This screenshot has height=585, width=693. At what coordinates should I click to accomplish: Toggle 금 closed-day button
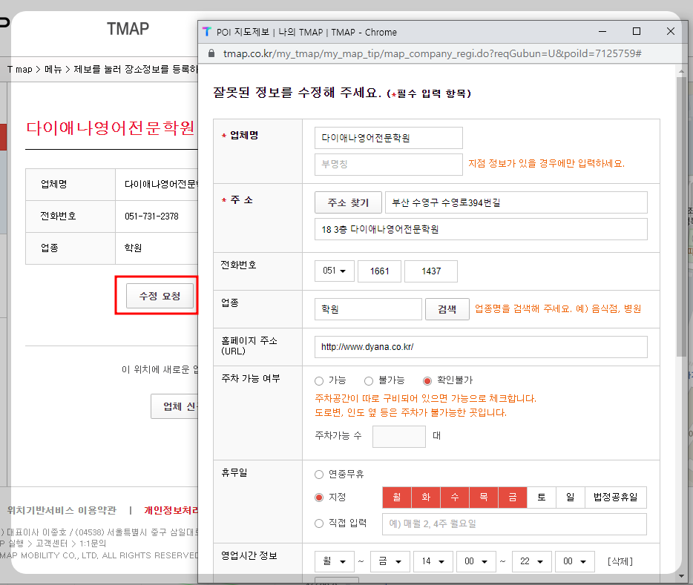tap(513, 498)
